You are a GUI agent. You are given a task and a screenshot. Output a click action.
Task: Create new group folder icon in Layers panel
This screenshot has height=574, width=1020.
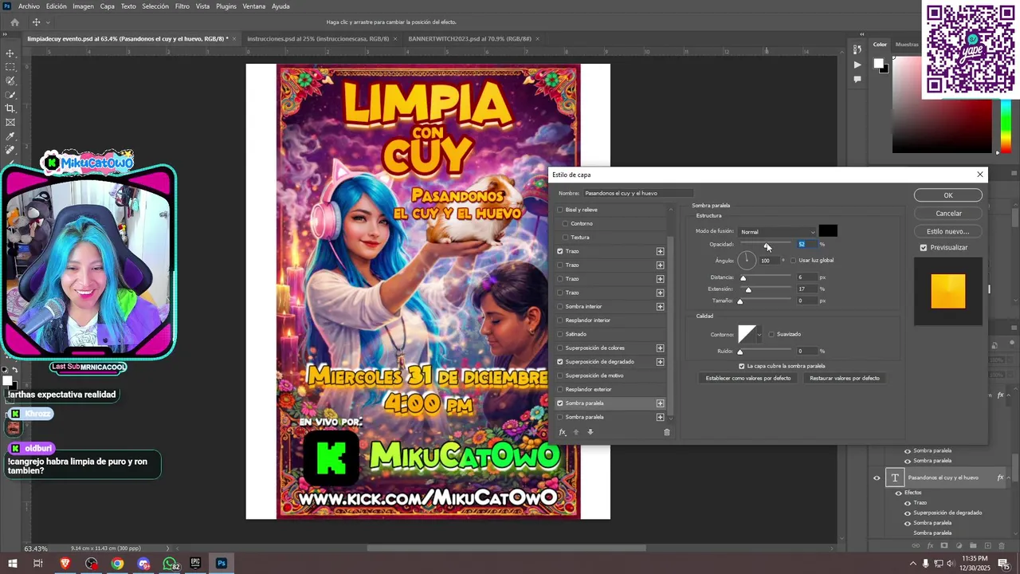(973, 546)
